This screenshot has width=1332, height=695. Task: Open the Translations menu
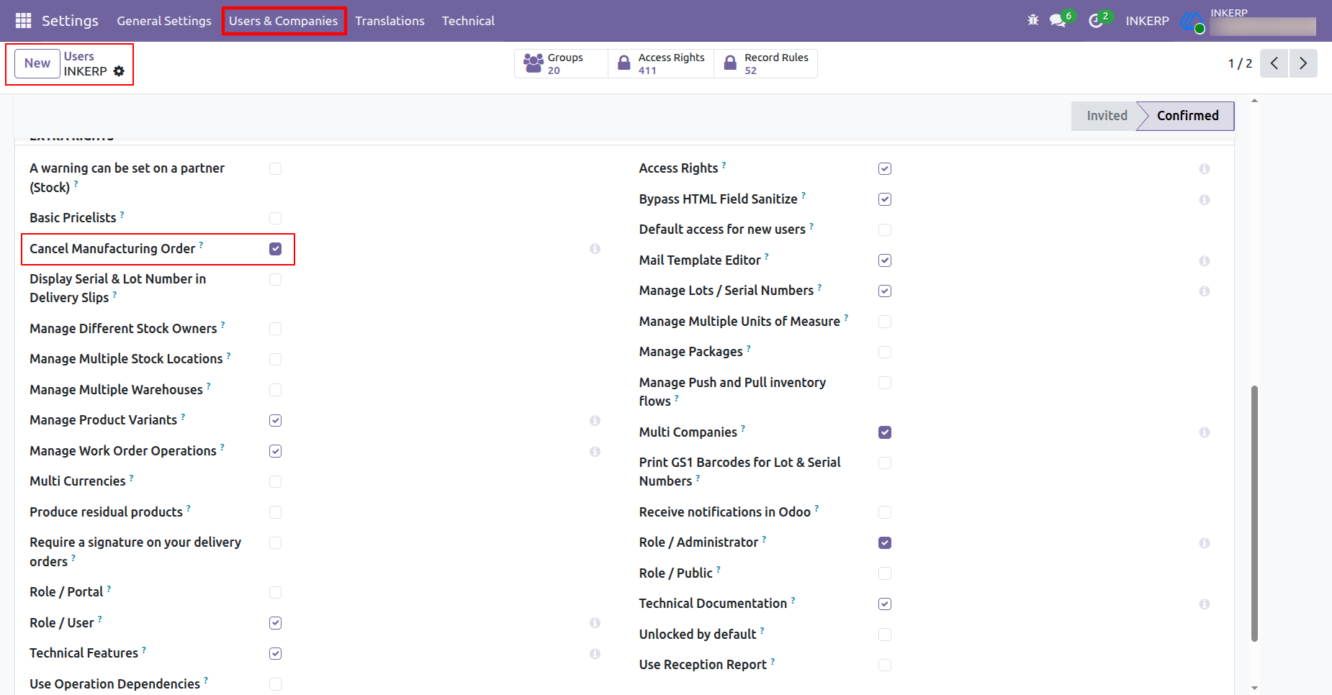click(390, 21)
